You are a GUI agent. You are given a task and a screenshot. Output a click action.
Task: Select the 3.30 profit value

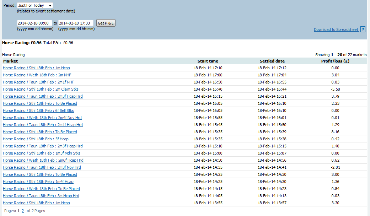click(x=335, y=203)
